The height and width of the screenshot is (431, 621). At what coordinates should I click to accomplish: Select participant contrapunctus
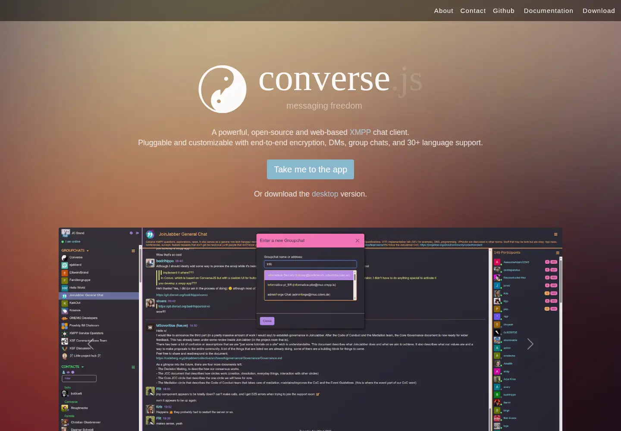[x=512, y=270]
